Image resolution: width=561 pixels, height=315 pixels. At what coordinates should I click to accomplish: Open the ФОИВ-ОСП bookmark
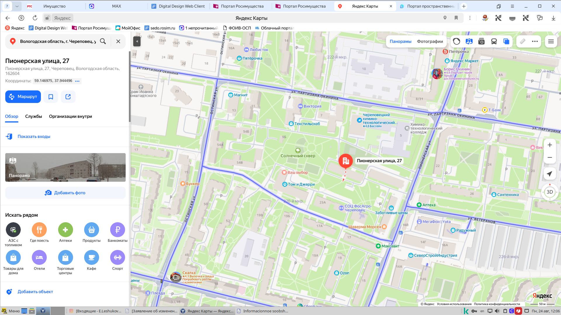[237, 28]
